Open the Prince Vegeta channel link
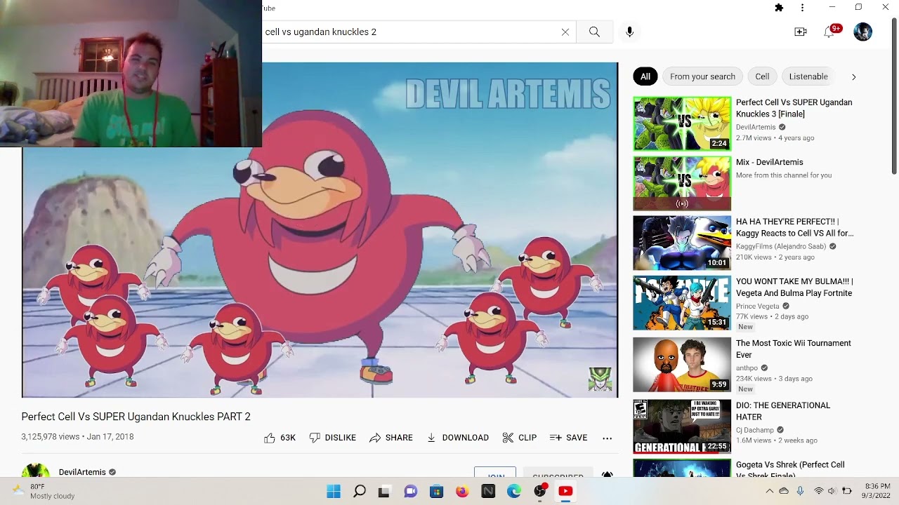The image size is (899, 505). pyautogui.click(x=758, y=307)
